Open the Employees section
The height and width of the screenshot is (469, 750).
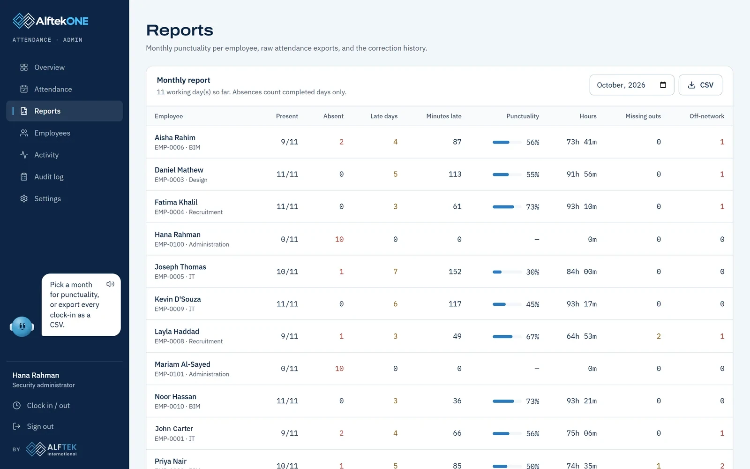point(65,133)
